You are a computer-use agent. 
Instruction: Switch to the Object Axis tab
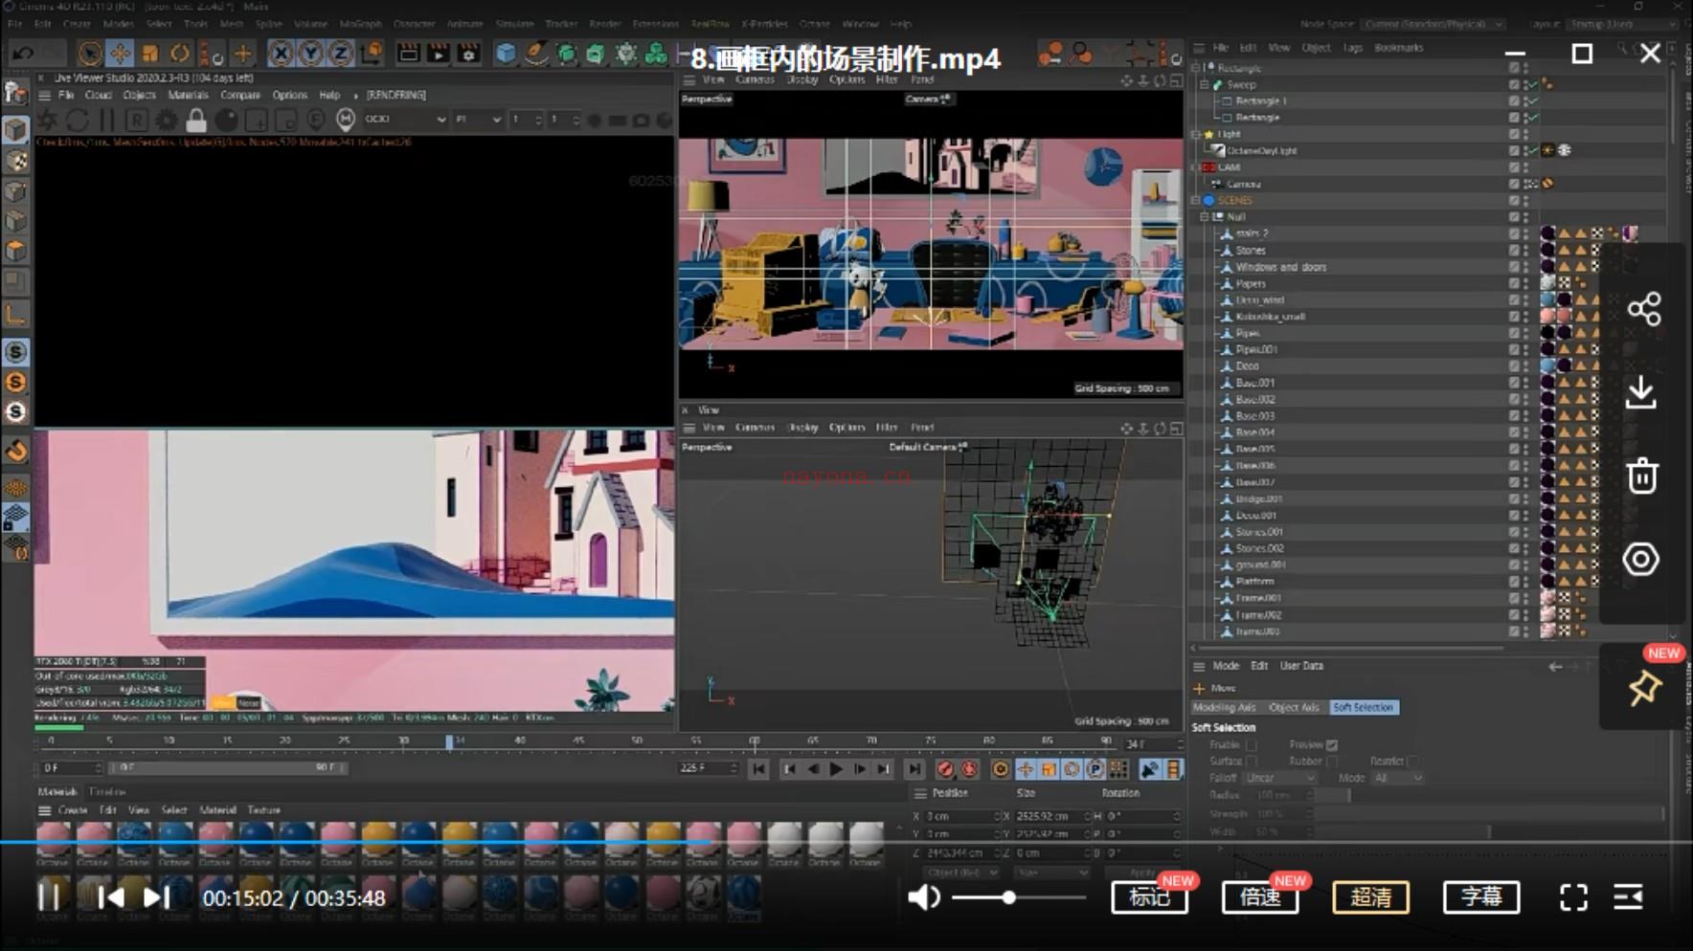coord(1293,707)
